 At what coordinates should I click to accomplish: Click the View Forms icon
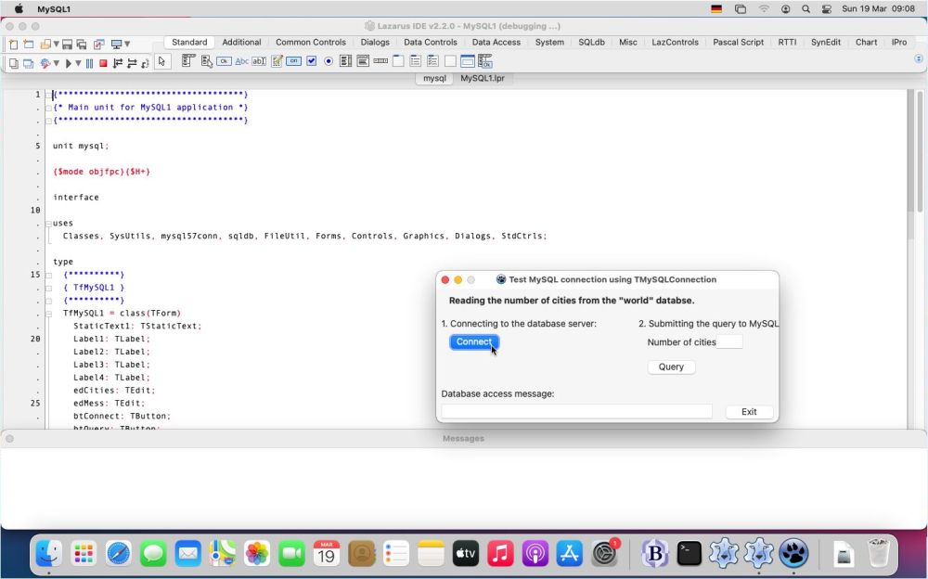(x=28, y=63)
